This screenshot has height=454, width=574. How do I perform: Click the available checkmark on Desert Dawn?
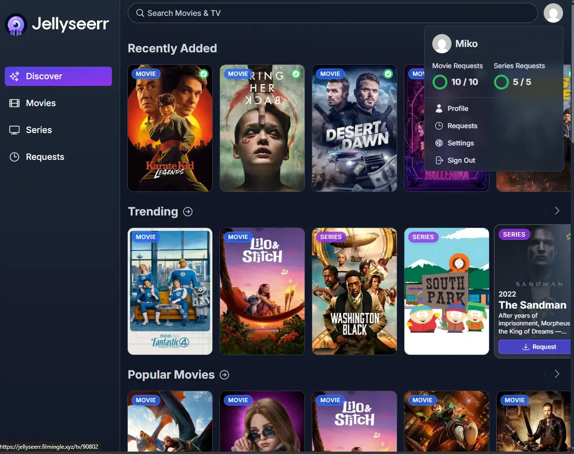click(x=388, y=74)
